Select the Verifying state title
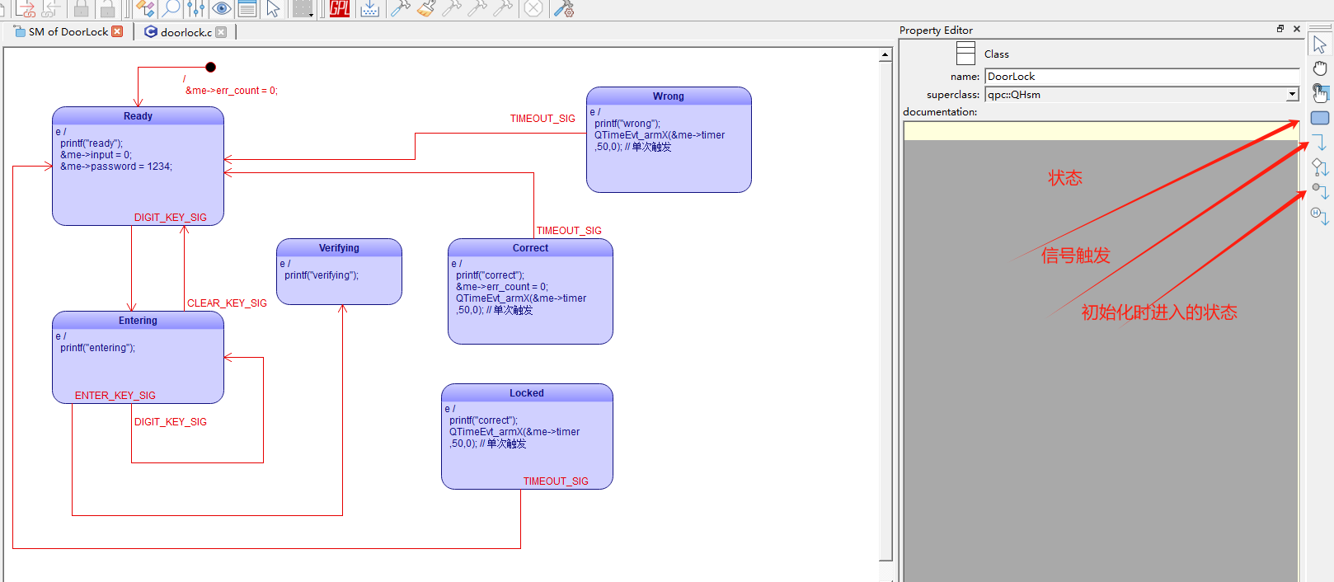1334x582 pixels. tap(339, 248)
